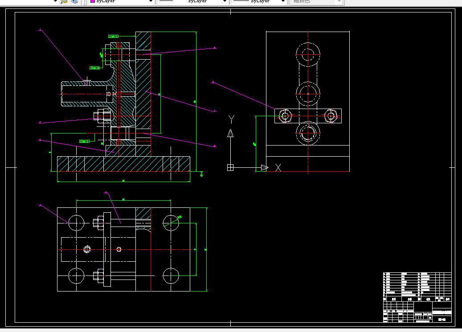Select the left hex bolt in right view

click(285, 116)
